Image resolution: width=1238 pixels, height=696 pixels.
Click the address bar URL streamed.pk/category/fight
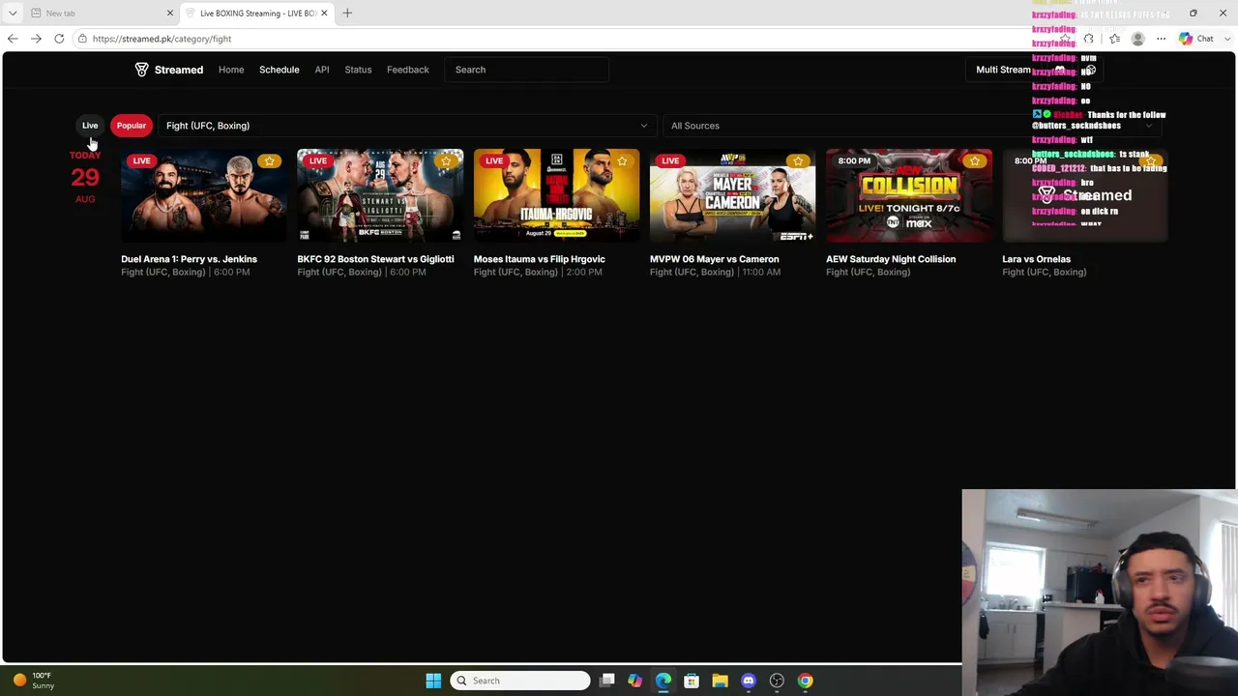tap(162, 39)
